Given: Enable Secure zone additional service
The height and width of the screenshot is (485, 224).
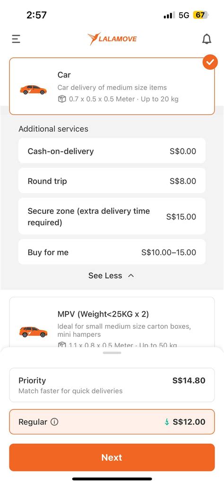Looking at the screenshot, I should pyautogui.click(x=112, y=217).
